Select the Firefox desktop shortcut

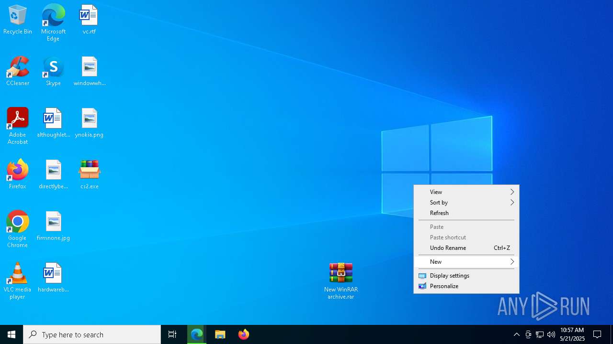point(18,174)
